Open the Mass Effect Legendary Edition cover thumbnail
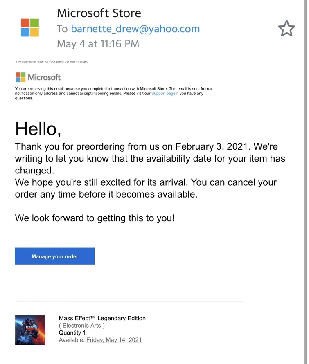Screen dimensions: 309x364 coord(30,330)
